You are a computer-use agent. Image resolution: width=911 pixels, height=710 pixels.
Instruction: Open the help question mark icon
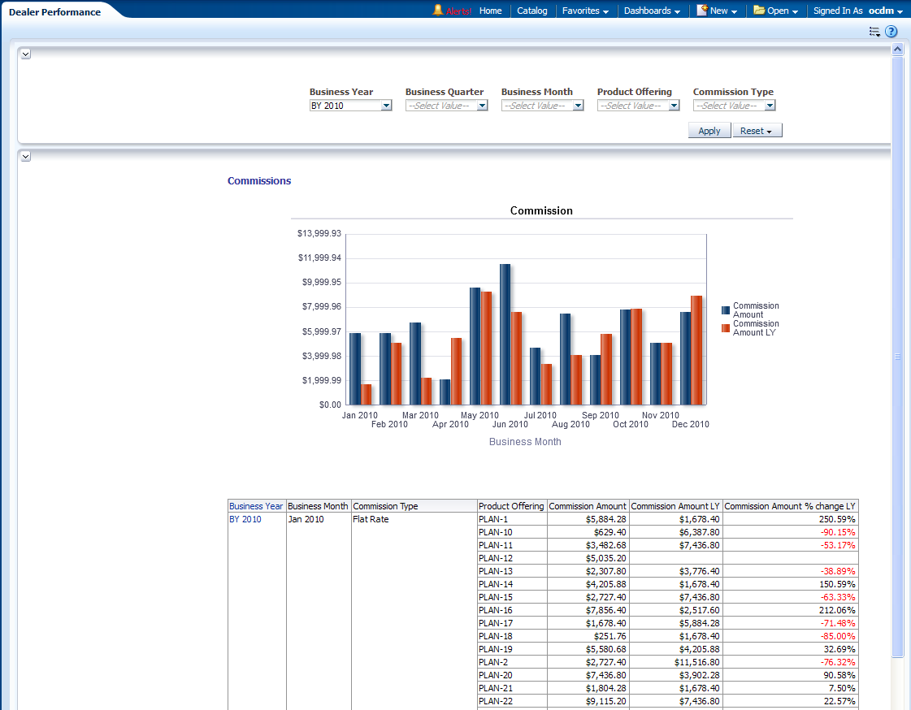coord(891,32)
